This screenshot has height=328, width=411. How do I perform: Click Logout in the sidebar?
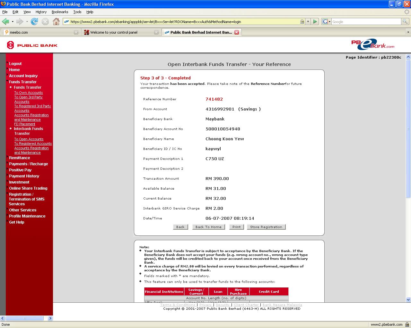(x=15, y=64)
